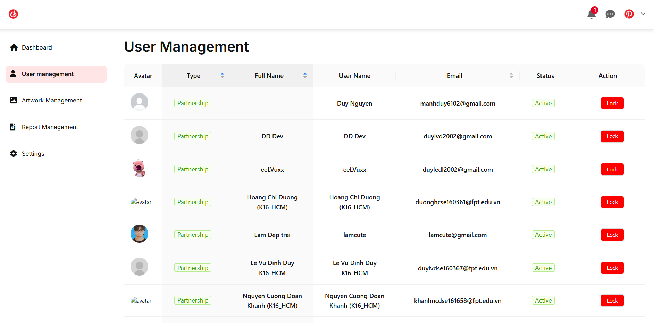Screen dimensions: 654x323
Task: Click email duylvd2002@gmail.com
Action: pyautogui.click(x=458, y=136)
